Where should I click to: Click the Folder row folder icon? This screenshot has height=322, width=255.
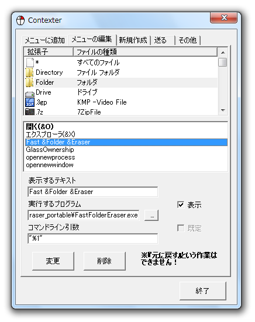click(x=30, y=82)
